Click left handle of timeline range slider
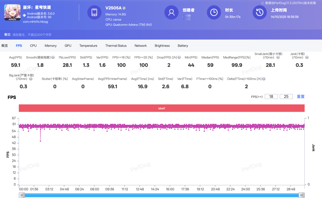 22,195
